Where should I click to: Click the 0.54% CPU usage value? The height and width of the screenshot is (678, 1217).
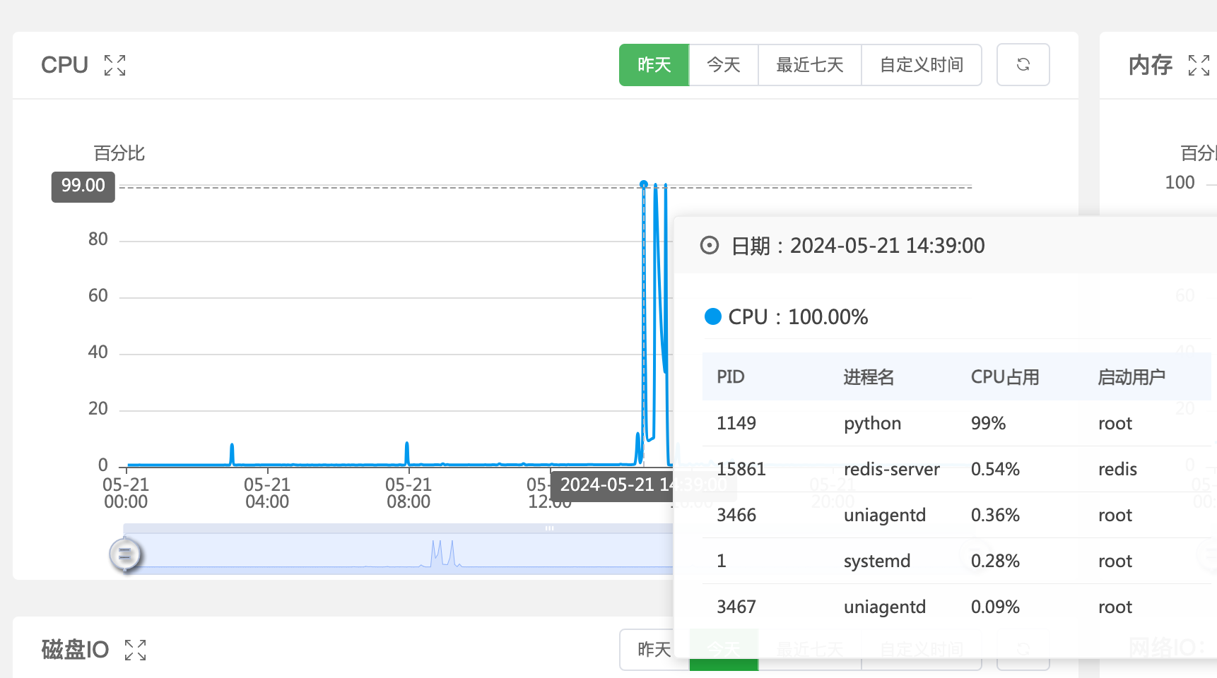[x=995, y=469]
